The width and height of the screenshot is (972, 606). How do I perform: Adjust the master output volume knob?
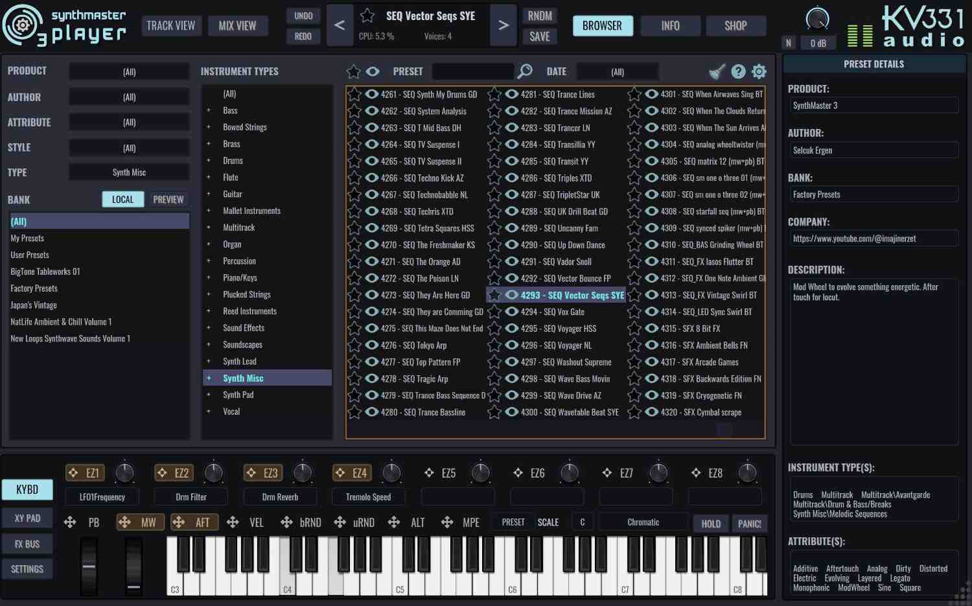pos(817,19)
